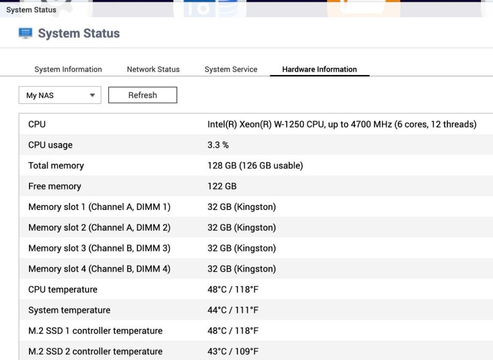Screen dimensions: 493x360
Task: Click the System Status monitor icon
Action: [x=25, y=33]
